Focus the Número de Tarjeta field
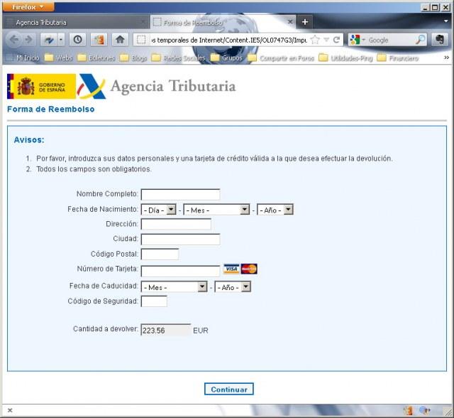Screen dimensions: 454x418 coord(180,271)
